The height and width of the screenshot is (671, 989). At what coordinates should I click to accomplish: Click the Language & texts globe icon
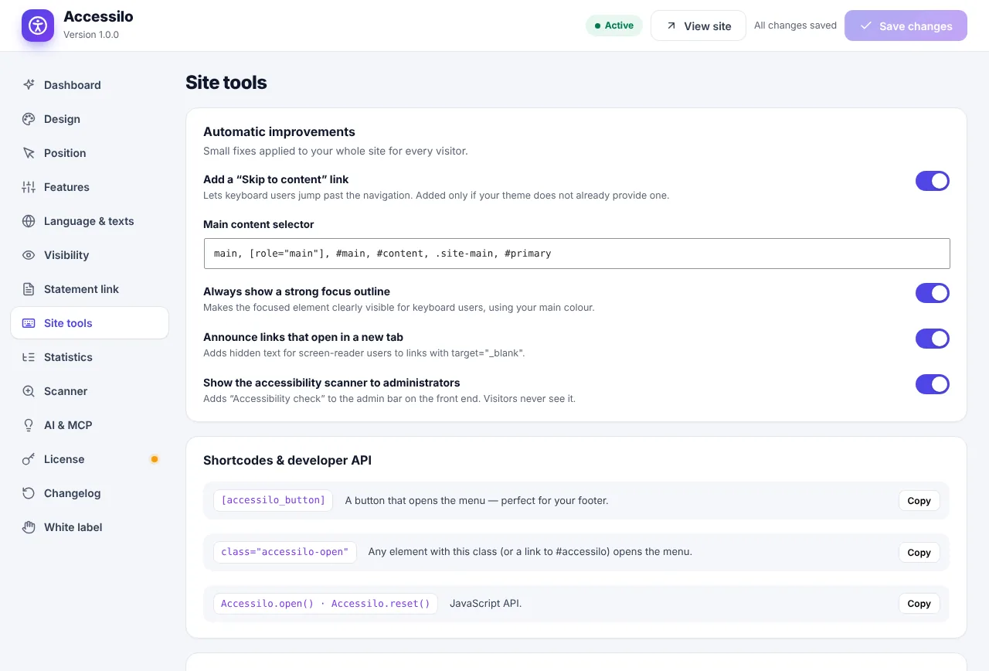point(29,221)
